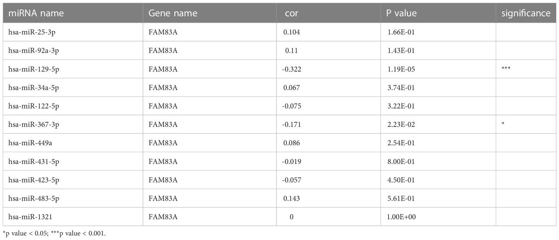Select correlation value -0.171
The width and height of the screenshot is (559, 240).
tap(291, 125)
